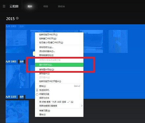Click the phone icon for 发送到手机
Image resolution: width=145 pixels, height=123 pixels.
[x=37, y=90]
